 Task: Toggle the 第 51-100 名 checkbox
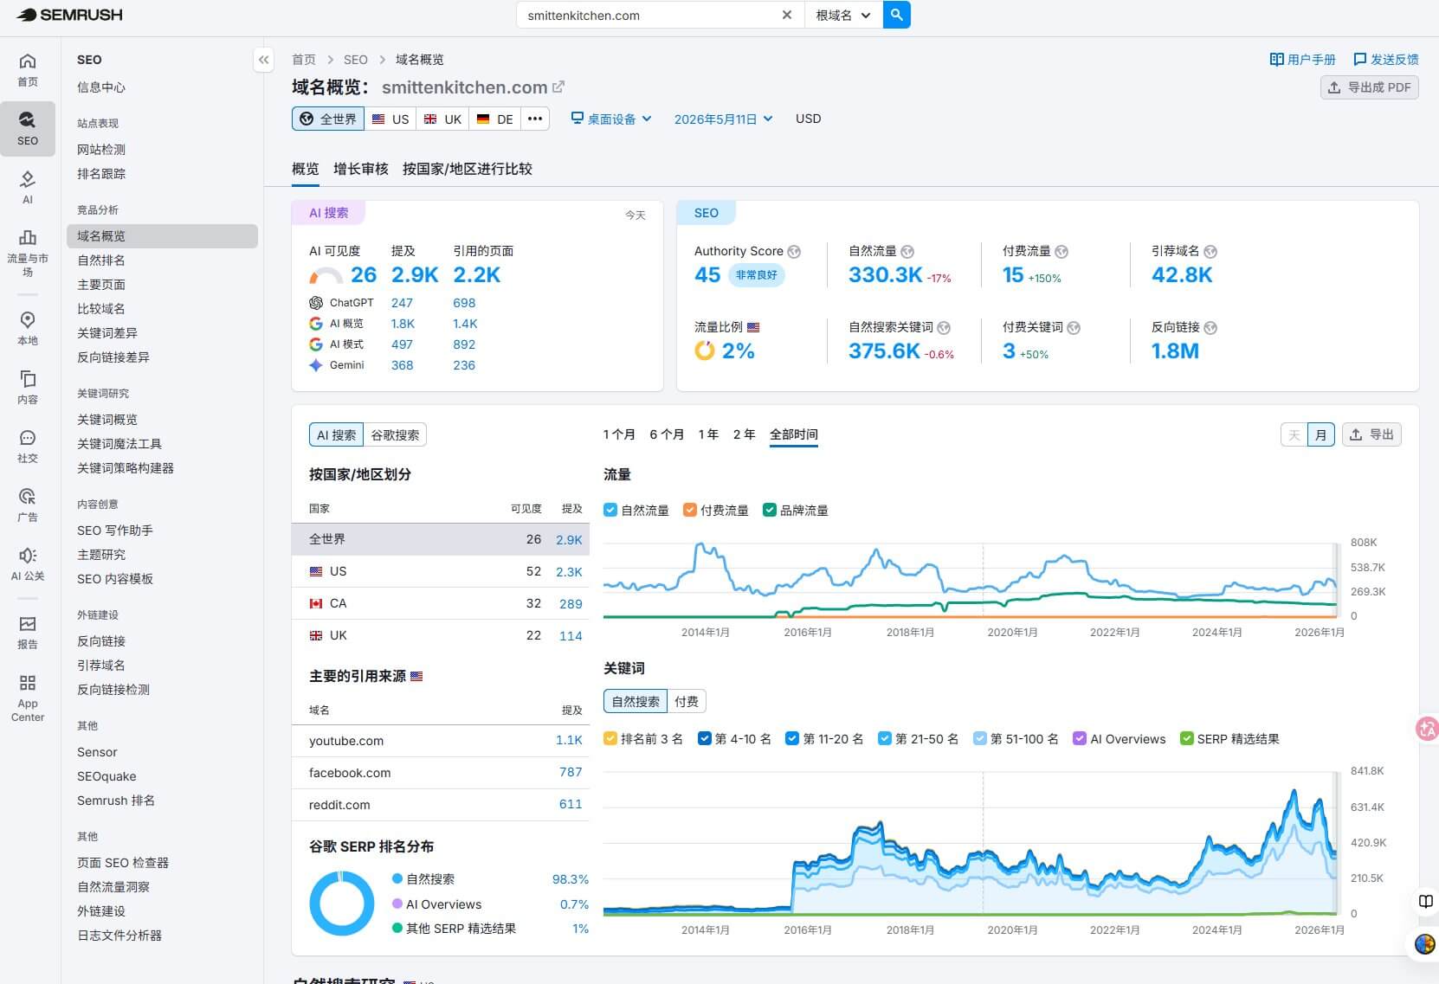(x=980, y=738)
